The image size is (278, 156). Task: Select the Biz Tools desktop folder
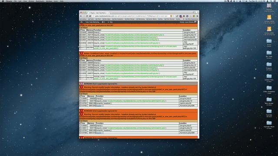tap(269, 53)
